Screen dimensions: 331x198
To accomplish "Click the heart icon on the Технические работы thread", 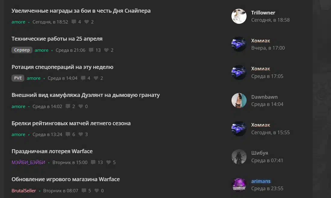I will 106,50.
